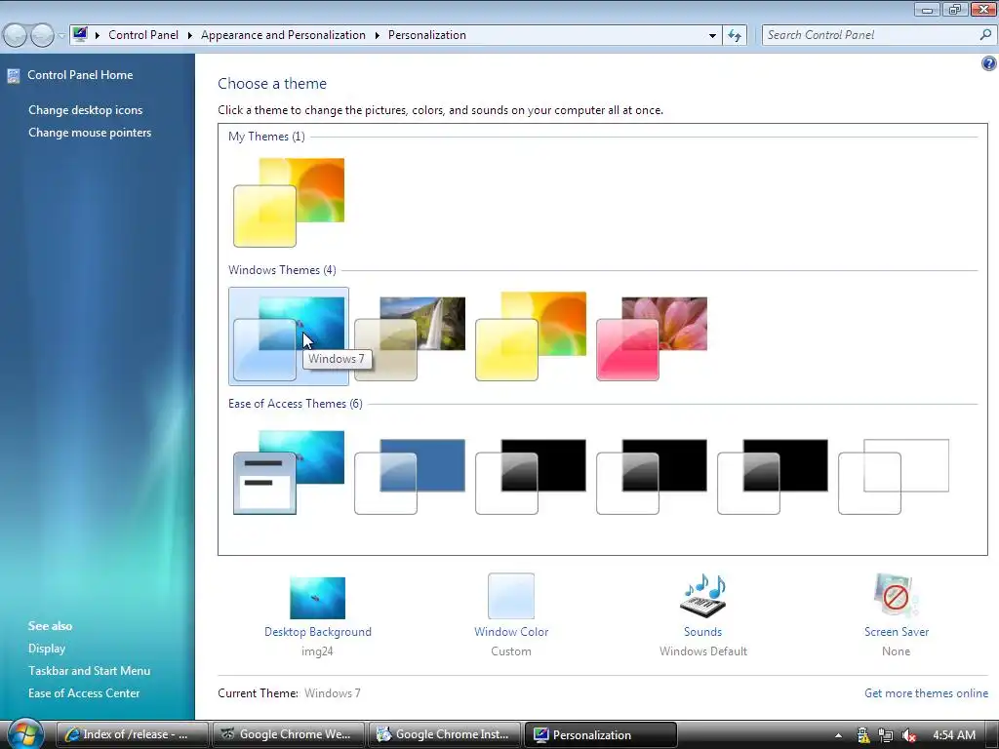This screenshot has width=999, height=749.
Task: Click the Control Panel icon in address bar
Action: click(x=80, y=34)
